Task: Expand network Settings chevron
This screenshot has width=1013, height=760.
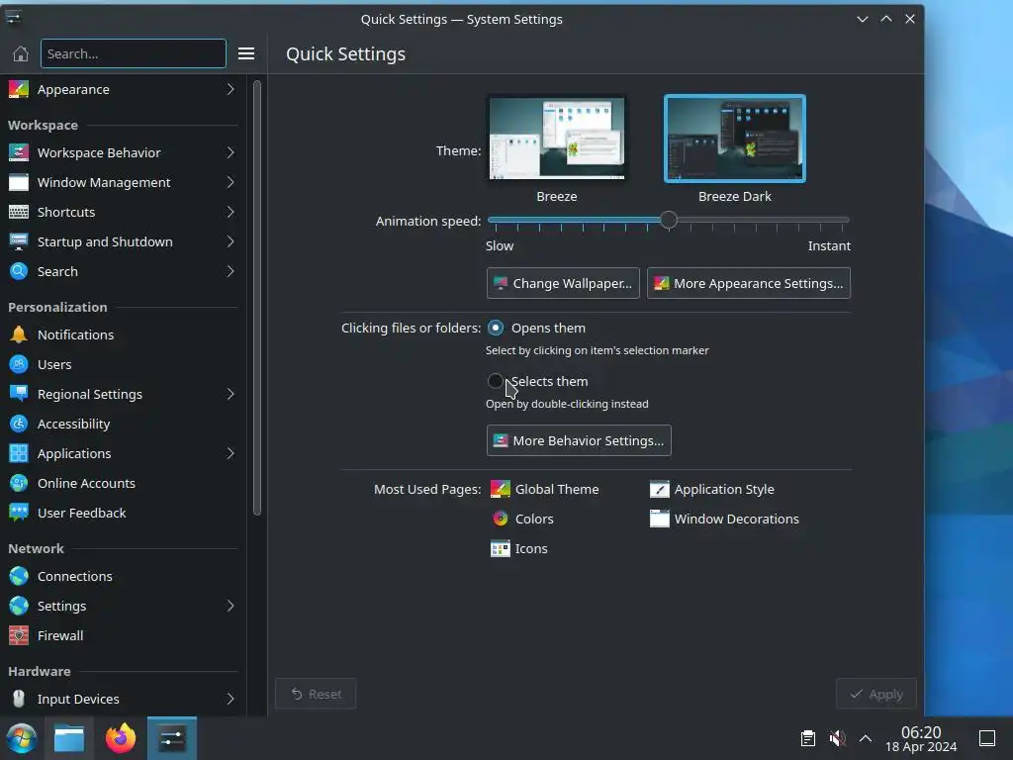Action: (x=230, y=607)
